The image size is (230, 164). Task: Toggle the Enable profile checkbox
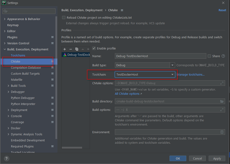[94, 48]
